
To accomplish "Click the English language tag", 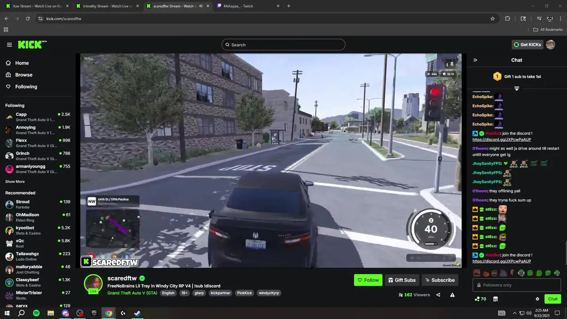I will 168,293.
